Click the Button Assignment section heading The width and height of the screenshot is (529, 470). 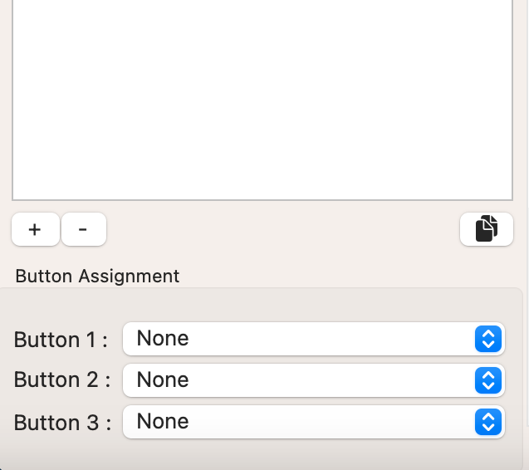[97, 277]
